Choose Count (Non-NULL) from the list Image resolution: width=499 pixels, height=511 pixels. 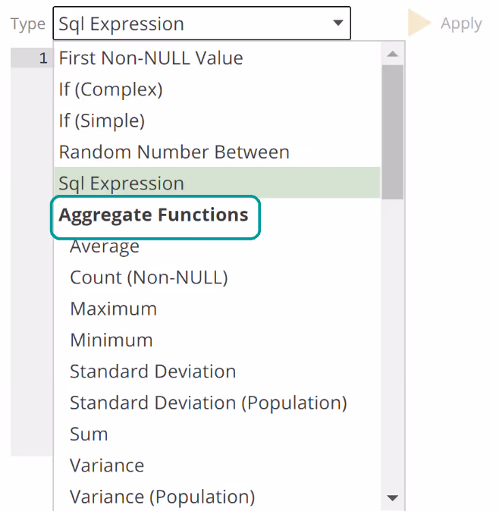tap(149, 277)
